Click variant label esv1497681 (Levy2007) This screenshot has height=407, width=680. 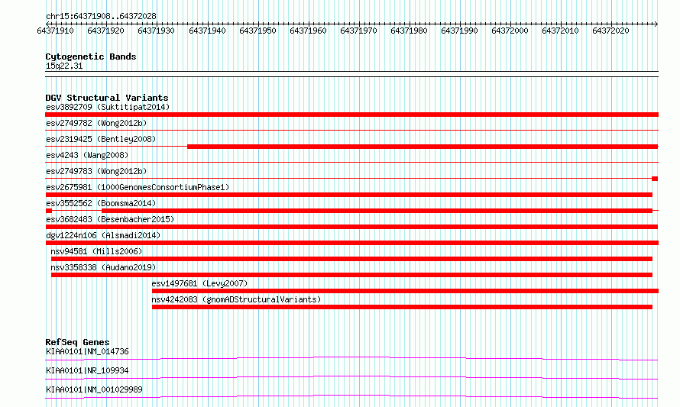(x=199, y=283)
